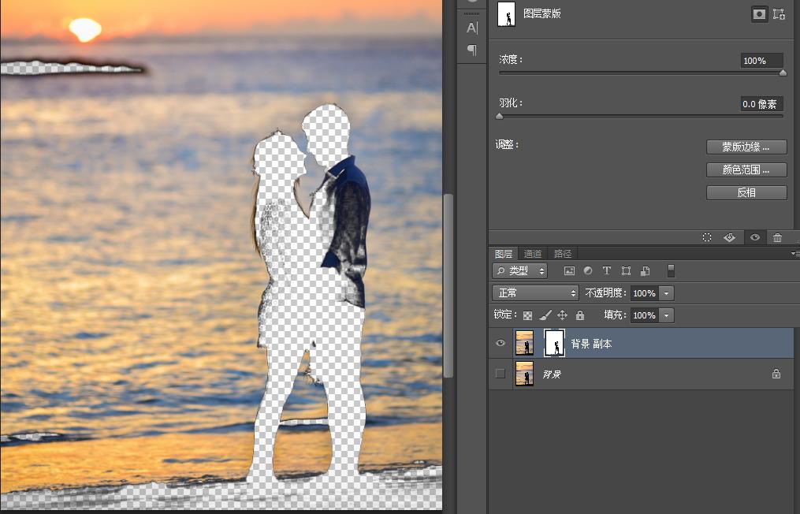Filter layers by type (T) text icon
The width and height of the screenshot is (800, 514).
607,270
